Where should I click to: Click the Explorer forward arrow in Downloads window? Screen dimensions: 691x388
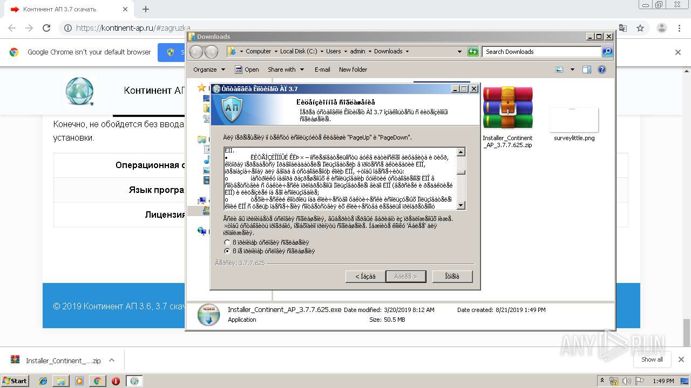211,52
